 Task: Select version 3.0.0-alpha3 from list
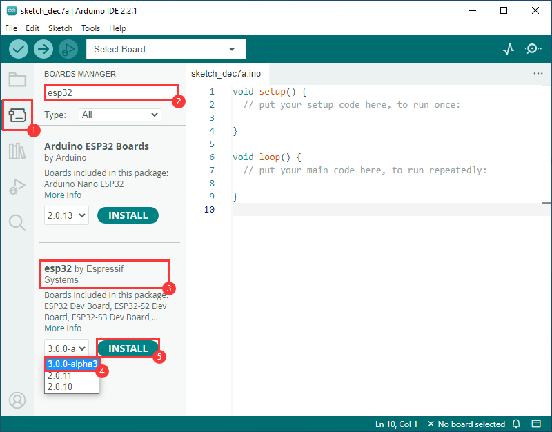tap(72, 364)
